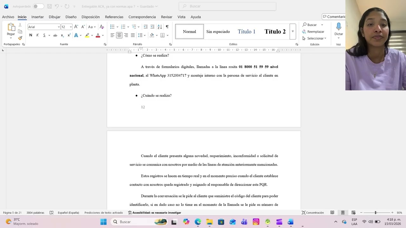Click the Copy icon
The width and height of the screenshot is (406, 228).
click(x=20, y=31)
